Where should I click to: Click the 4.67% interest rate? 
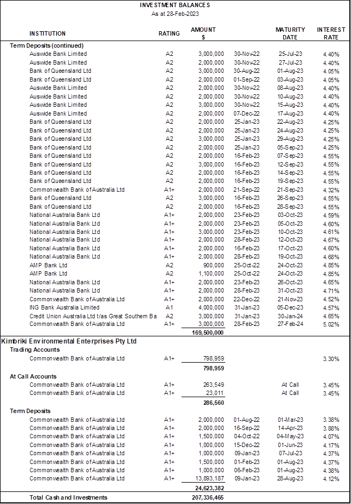click(x=331, y=240)
